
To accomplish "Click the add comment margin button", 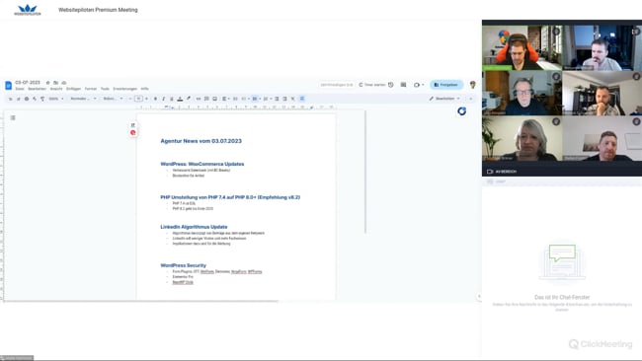I will pyautogui.click(x=132, y=125).
